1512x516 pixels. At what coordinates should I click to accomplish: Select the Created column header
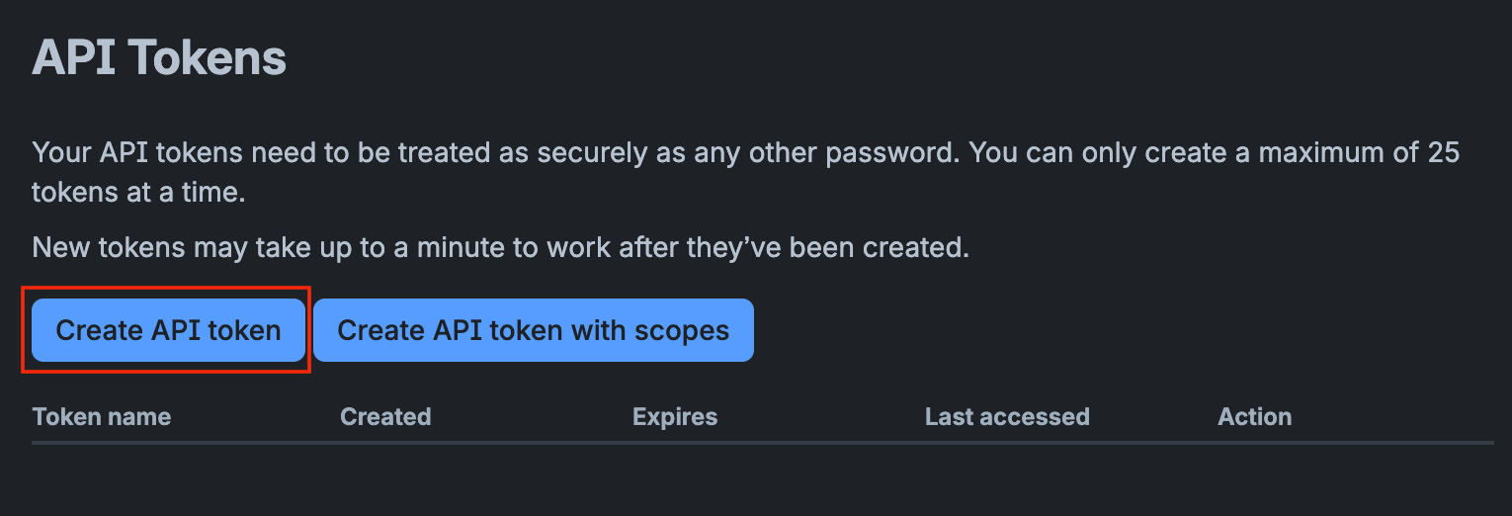click(x=385, y=416)
